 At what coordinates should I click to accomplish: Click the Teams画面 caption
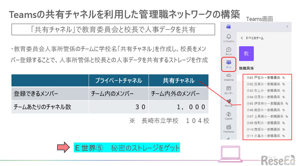[x=259, y=19]
